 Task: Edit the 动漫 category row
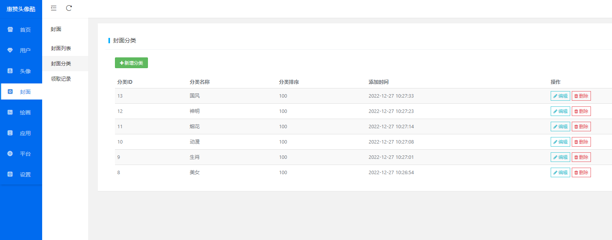[560, 142]
